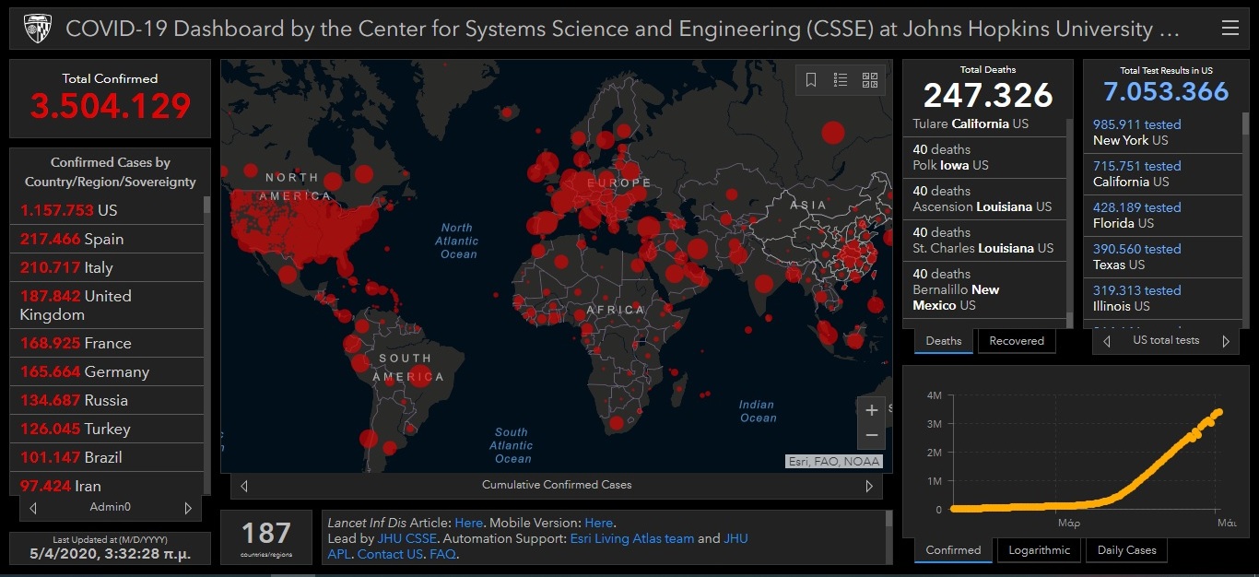Screen dimensions: 1259x577
Task: Open the basemap gallery grid icon
Action: (x=870, y=80)
